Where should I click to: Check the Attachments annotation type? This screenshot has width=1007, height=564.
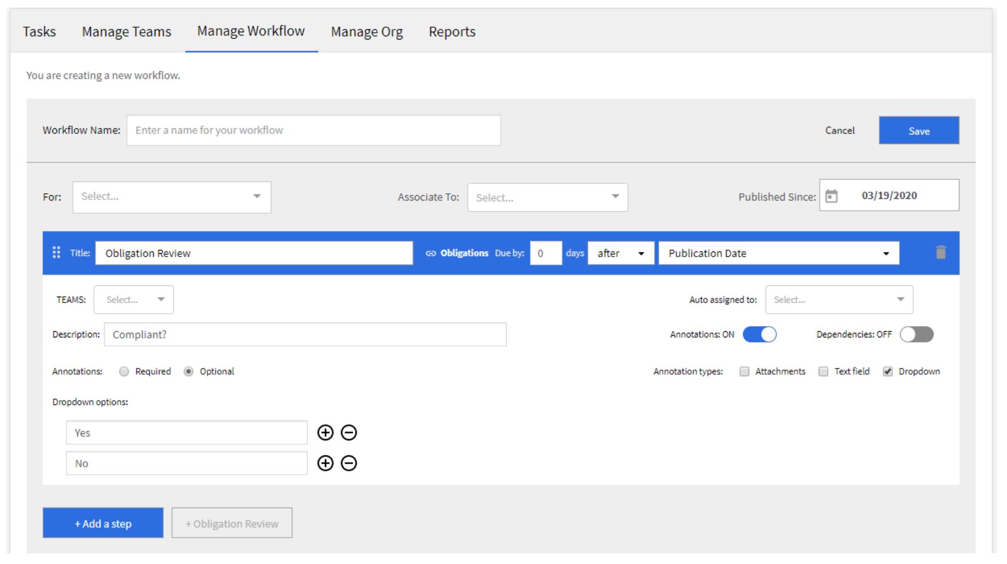pyautogui.click(x=745, y=371)
